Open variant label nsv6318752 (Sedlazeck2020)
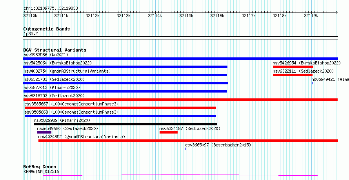The height and width of the screenshot is (180, 349). (x=54, y=96)
